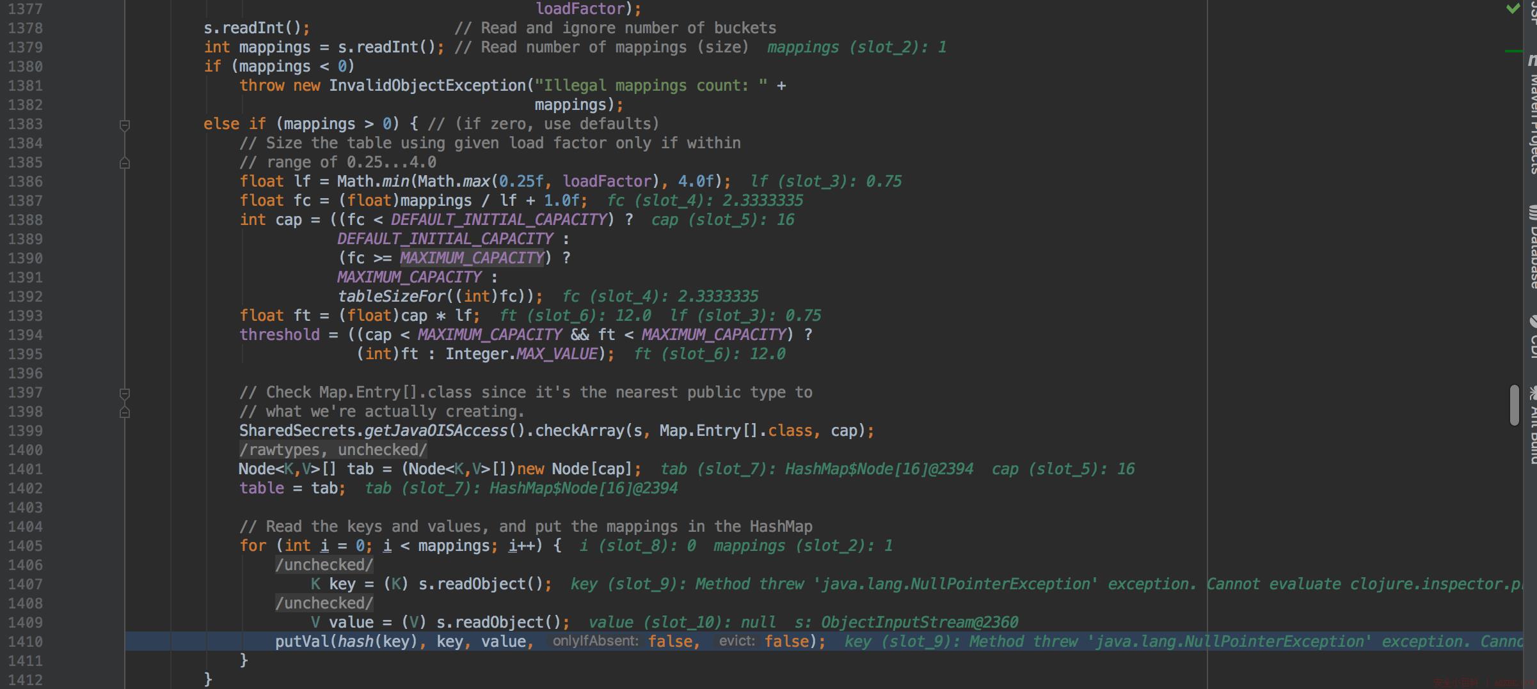Click 'key (slot_9)' exception hint on line 1407
This screenshot has height=689, width=1537.
point(1046,584)
